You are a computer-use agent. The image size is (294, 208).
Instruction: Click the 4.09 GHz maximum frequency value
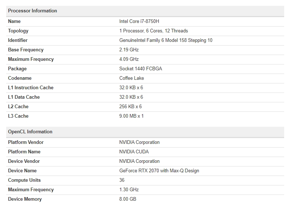point(129,59)
